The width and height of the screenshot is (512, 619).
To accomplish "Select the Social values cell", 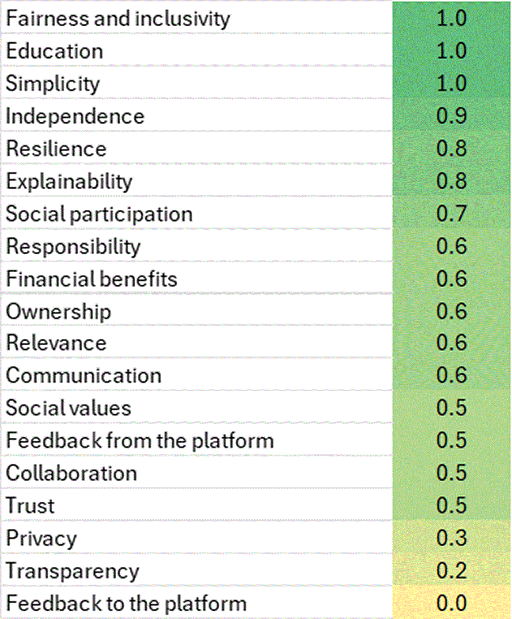I will pyautogui.click(x=197, y=407).
